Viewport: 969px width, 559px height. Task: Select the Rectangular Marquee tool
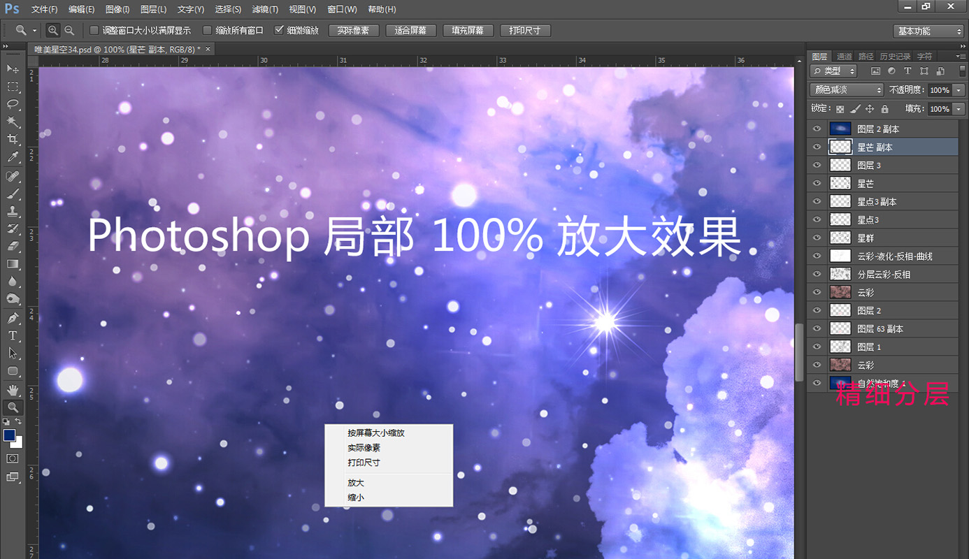[13, 87]
